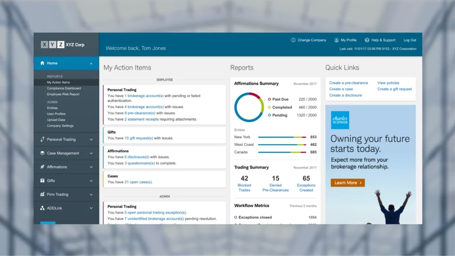This screenshot has width=455, height=256.
Task: Expand the Firm Trading menu chevron
Action: [x=92, y=194]
